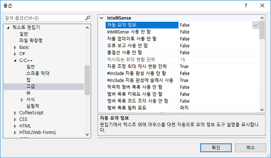
Task: Select the Basic tree label
Action: (x=24, y=47)
